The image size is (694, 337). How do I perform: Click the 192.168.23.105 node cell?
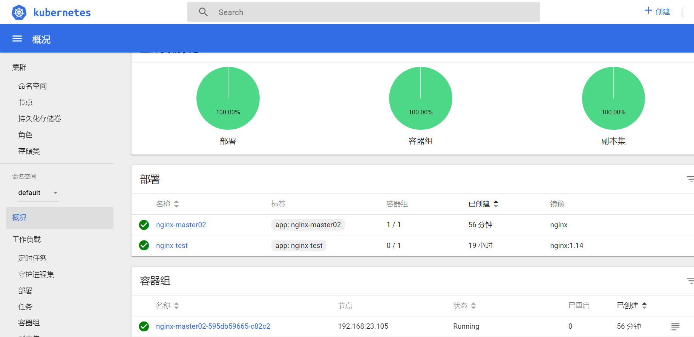pos(363,326)
